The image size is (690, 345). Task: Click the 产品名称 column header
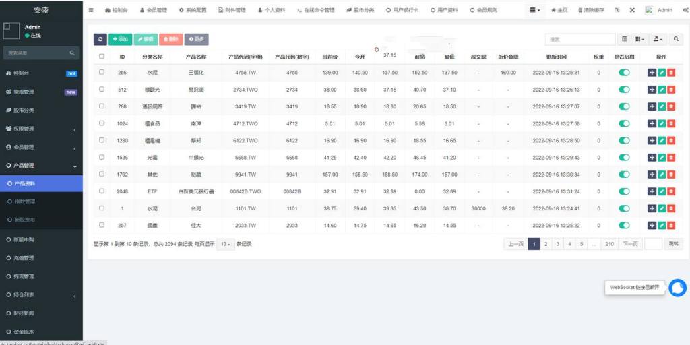pos(196,57)
